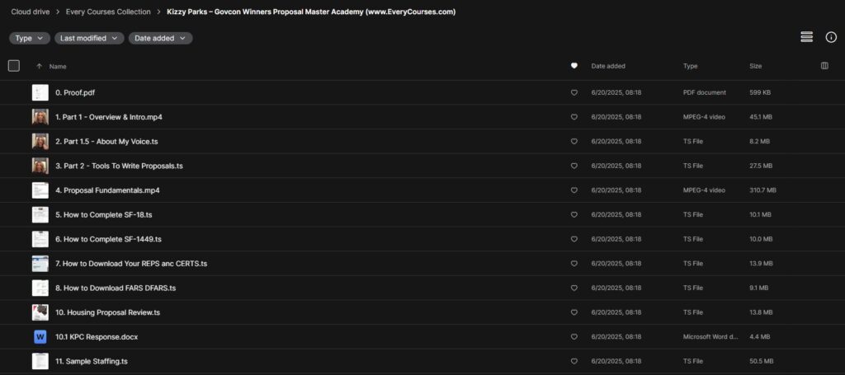Click PDF document type cell
Viewport: 845px width, 375px height.
tap(705, 92)
